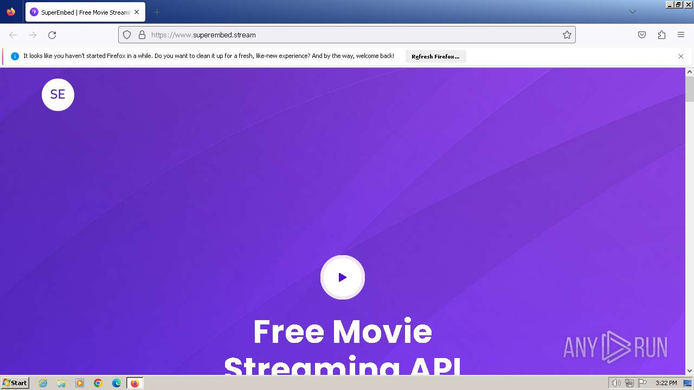Open volume control in system tray
This screenshot has width=694, height=390.
(x=616, y=383)
